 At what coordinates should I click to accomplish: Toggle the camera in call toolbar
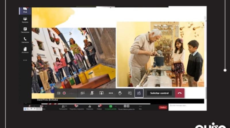[x=83, y=93]
